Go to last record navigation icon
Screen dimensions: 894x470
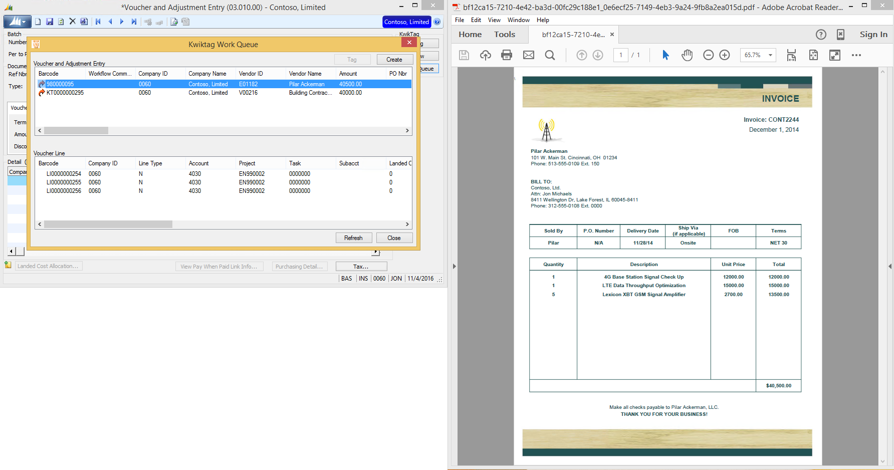coord(134,22)
